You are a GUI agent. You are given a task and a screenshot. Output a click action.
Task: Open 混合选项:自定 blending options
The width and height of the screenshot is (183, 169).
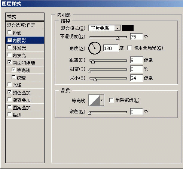point(25,25)
